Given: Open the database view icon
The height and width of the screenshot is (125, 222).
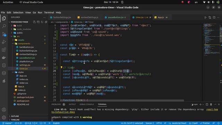Looking at the screenshot, I should point(4,65).
